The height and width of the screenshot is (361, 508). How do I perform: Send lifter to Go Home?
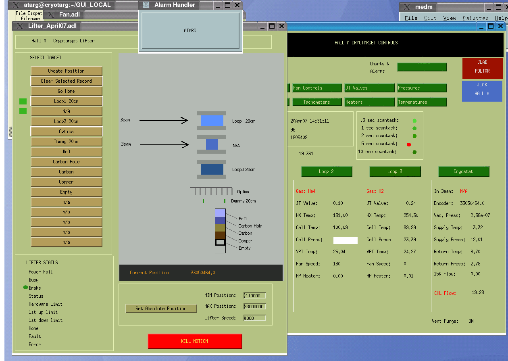click(x=67, y=91)
